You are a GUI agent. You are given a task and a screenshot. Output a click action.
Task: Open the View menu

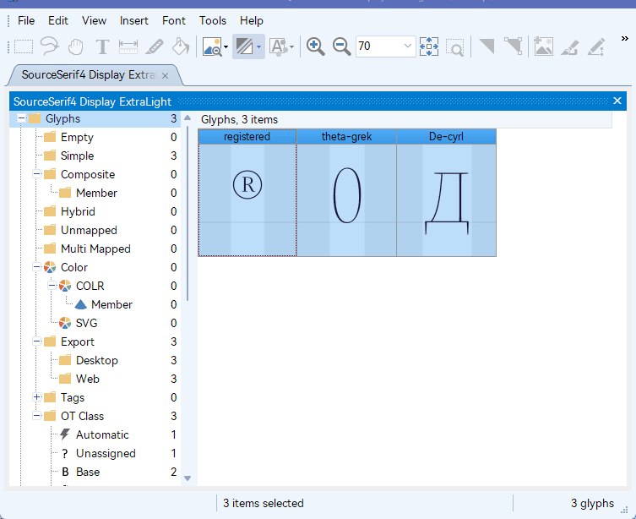(x=94, y=20)
